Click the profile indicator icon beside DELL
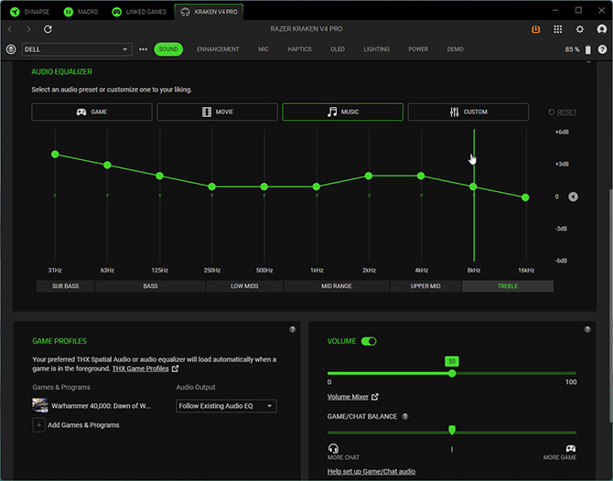The height and width of the screenshot is (481, 613). [11, 49]
